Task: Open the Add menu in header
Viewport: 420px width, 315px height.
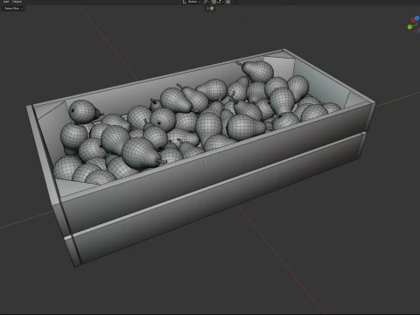Action: click(6, 2)
